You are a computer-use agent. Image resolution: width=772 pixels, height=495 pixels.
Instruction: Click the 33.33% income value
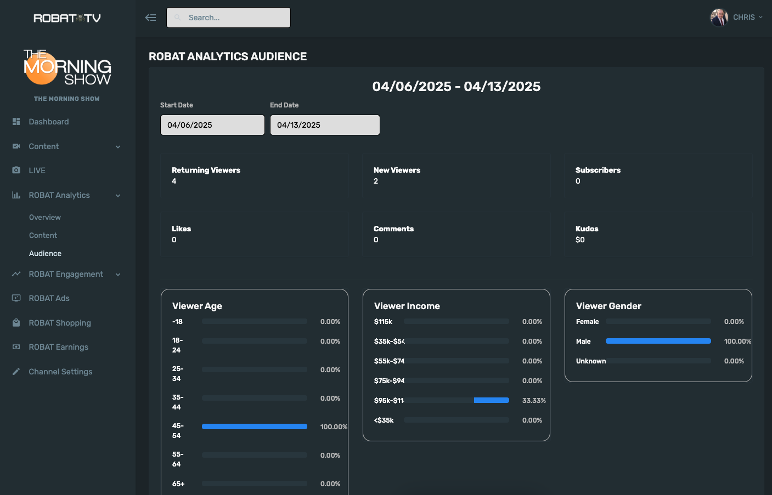click(x=534, y=401)
